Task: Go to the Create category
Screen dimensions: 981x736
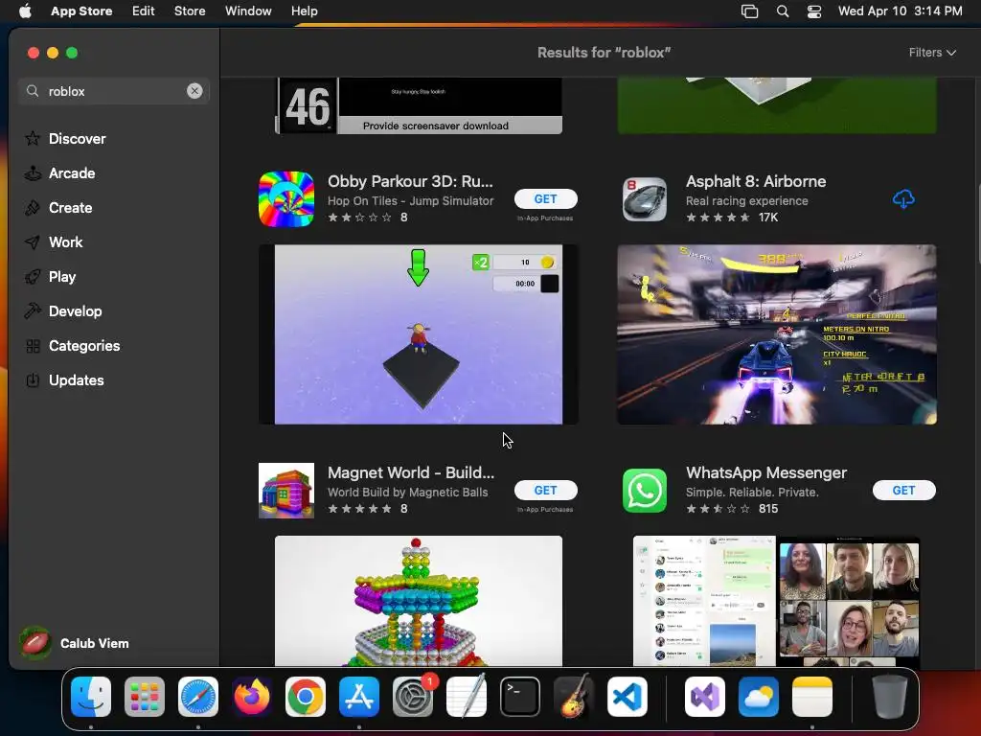Action: click(70, 208)
